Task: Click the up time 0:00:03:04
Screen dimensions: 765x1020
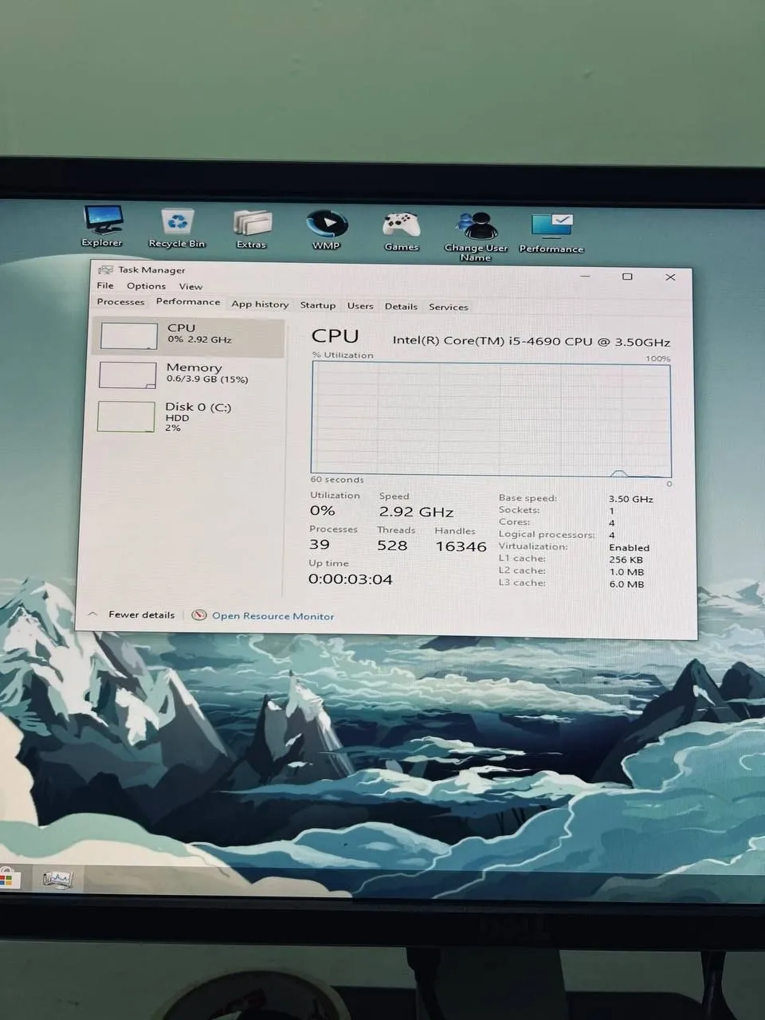Action: (351, 580)
